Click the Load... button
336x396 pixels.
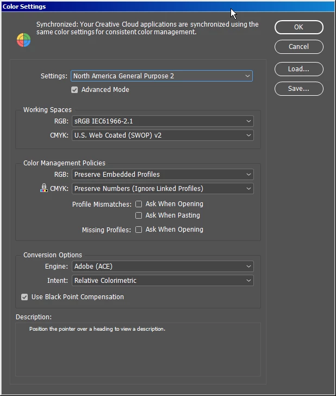click(x=299, y=69)
